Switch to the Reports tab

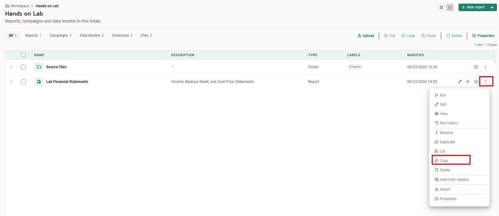33,35
